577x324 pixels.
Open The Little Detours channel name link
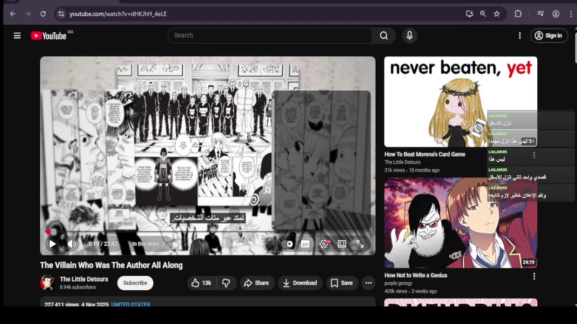click(x=84, y=279)
